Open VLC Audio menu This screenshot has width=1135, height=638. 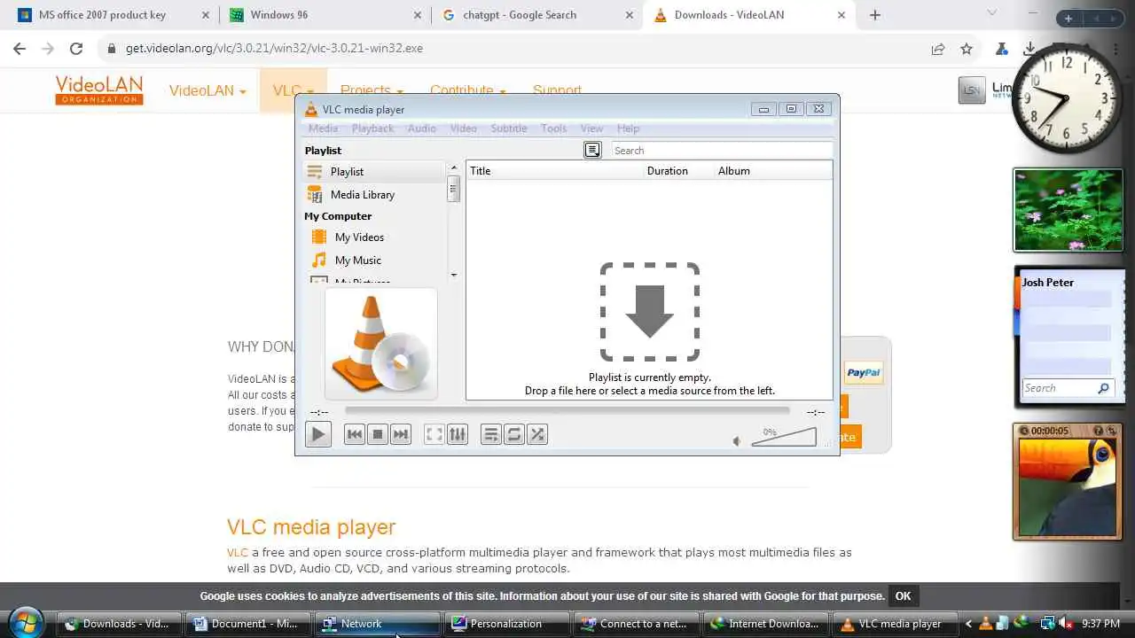pyautogui.click(x=421, y=128)
